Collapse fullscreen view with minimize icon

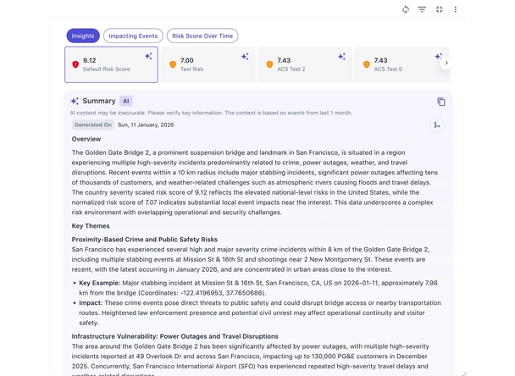pos(439,9)
